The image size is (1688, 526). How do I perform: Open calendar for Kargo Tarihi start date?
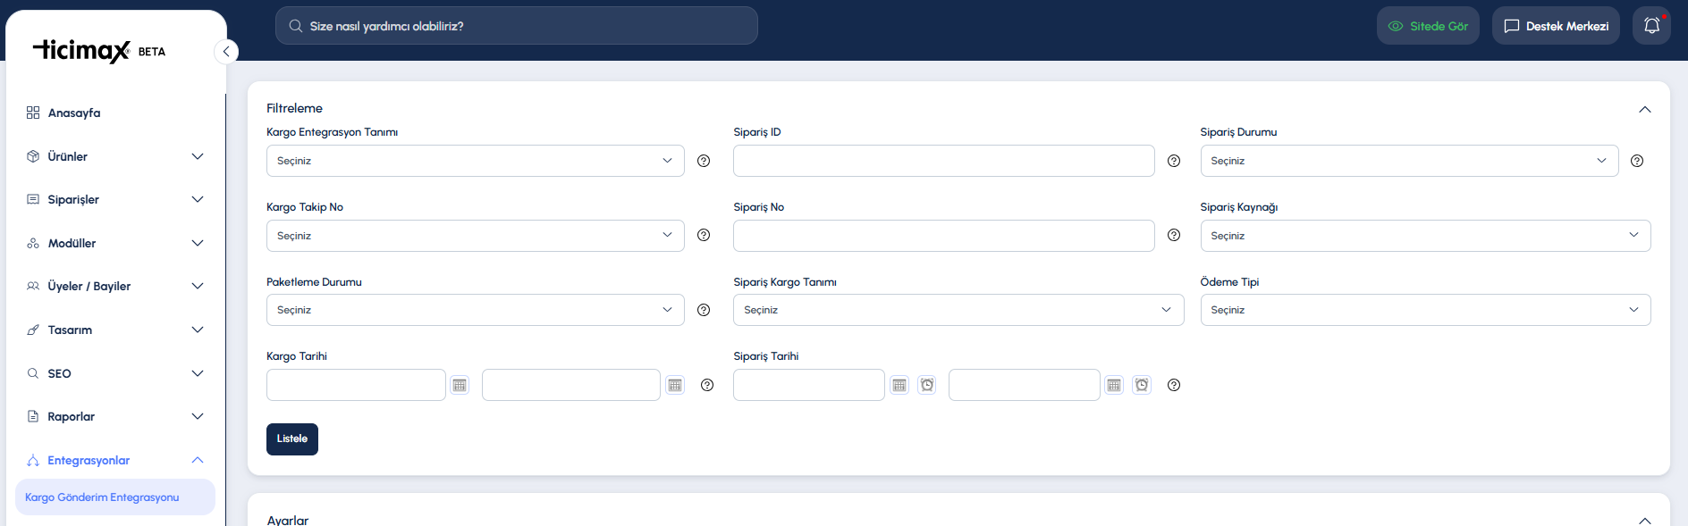(x=460, y=385)
